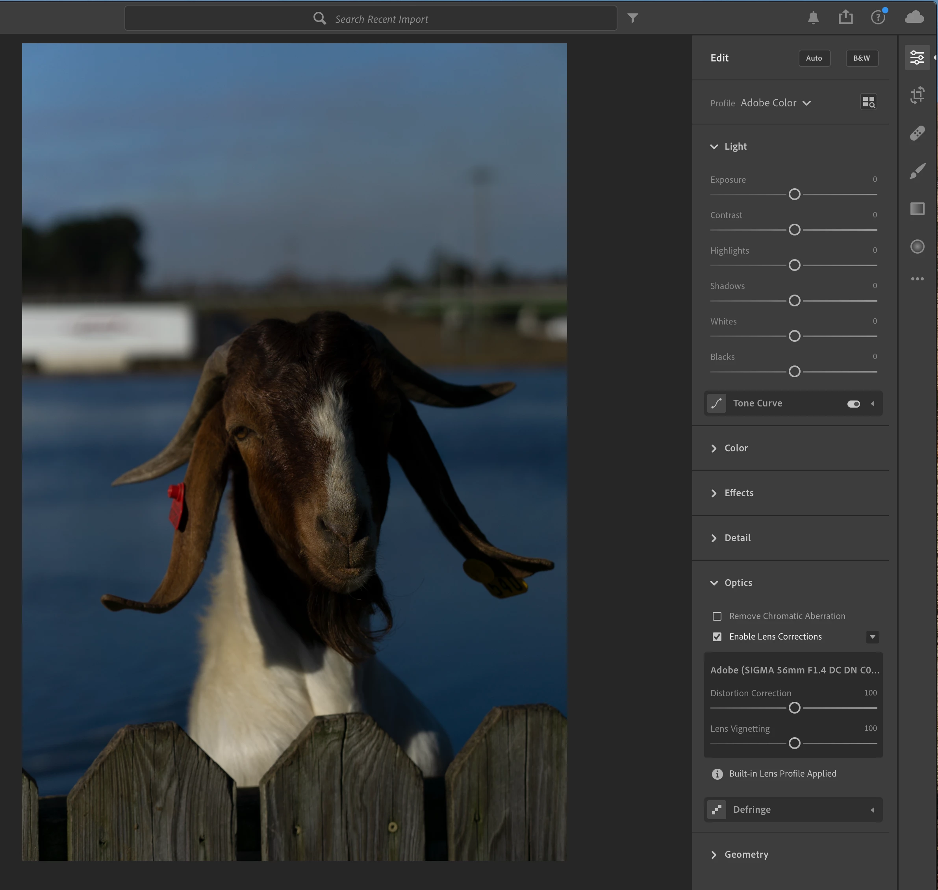This screenshot has width=938, height=890.
Task: Open the notifications bell
Action: (x=813, y=18)
